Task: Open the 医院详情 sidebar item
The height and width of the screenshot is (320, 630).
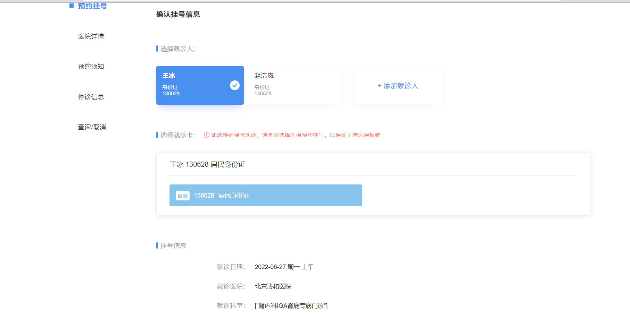Action: [91, 36]
